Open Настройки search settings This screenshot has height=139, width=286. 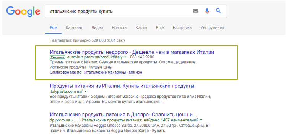182,28
